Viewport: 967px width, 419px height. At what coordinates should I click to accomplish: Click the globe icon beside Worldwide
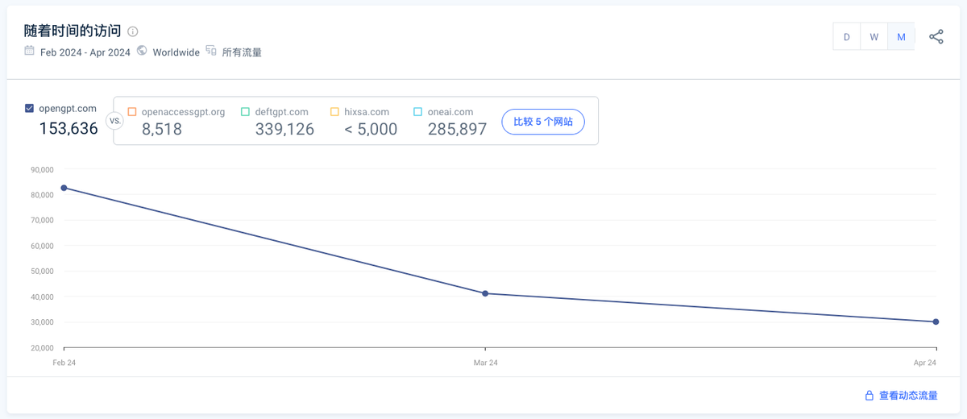142,51
